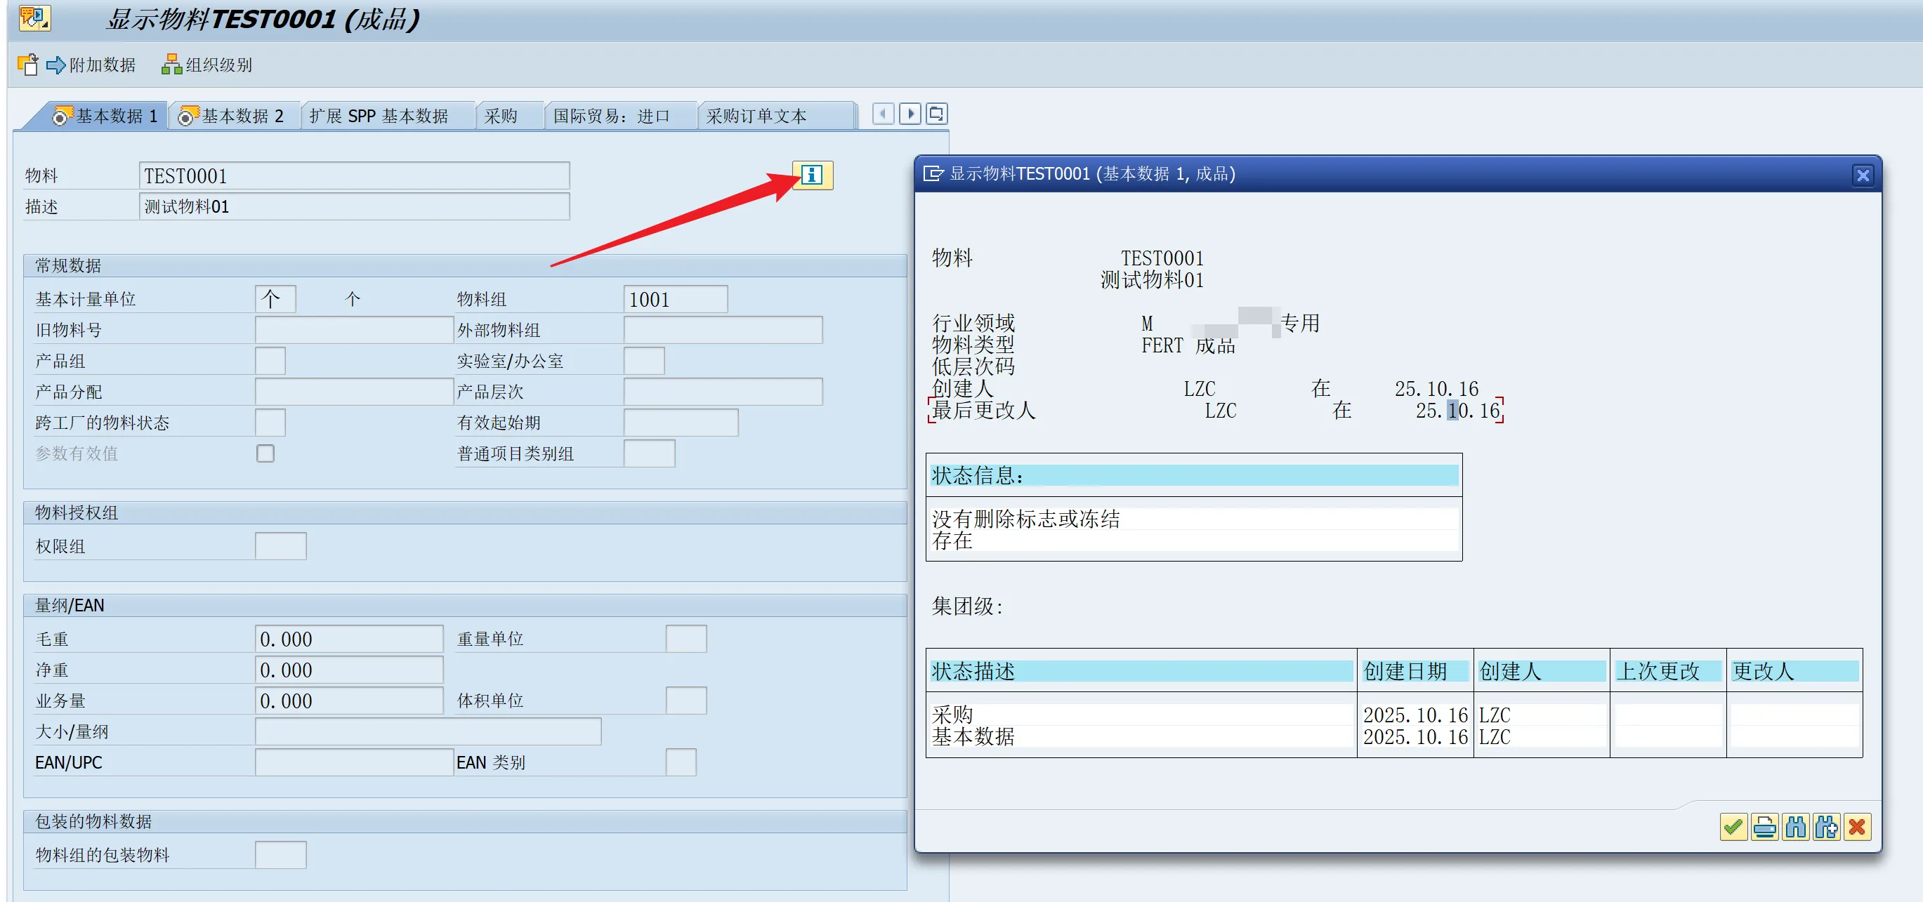Click the 基本计量单位 input box
The width and height of the screenshot is (1923, 902).
tap(275, 299)
